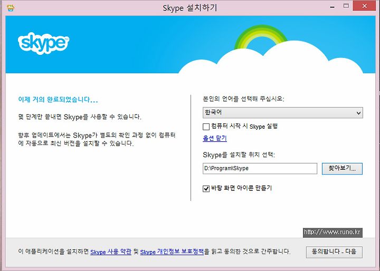
Task: Click the label 본인의 언어를 선택해 주십시오:
Action: pos(243,99)
